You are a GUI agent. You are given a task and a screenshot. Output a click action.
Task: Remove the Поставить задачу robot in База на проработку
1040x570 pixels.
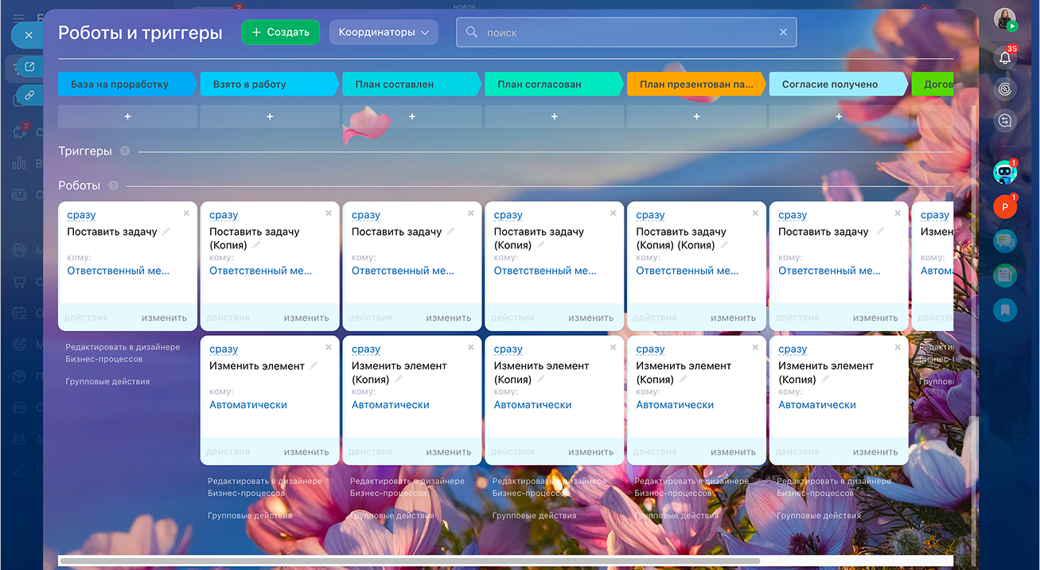coord(186,213)
